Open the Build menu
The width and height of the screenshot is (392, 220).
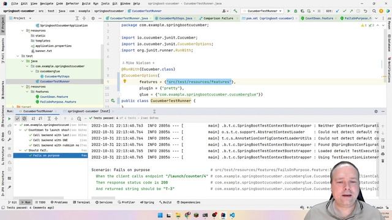tap(86, 4)
